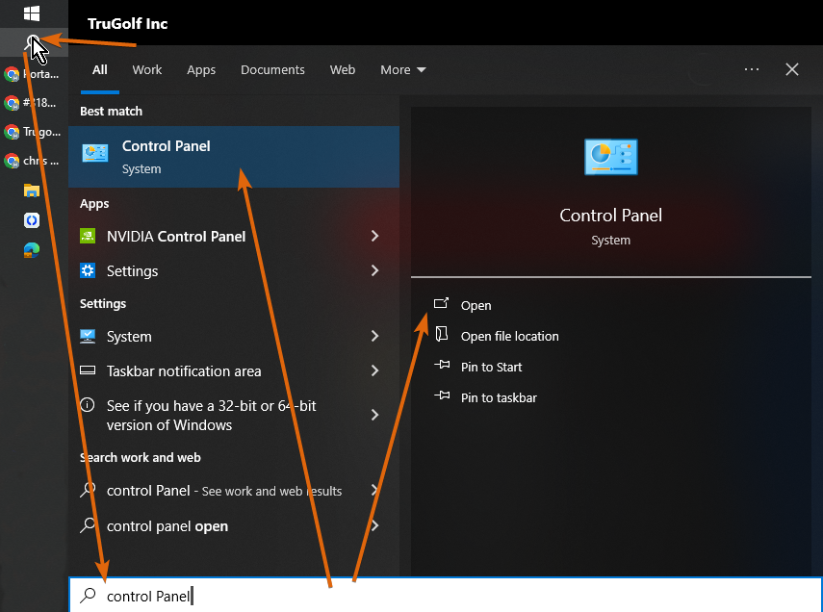823x612 pixels.
Task: Open the Chrome window labeled Porta...
Action: pos(32,74)
